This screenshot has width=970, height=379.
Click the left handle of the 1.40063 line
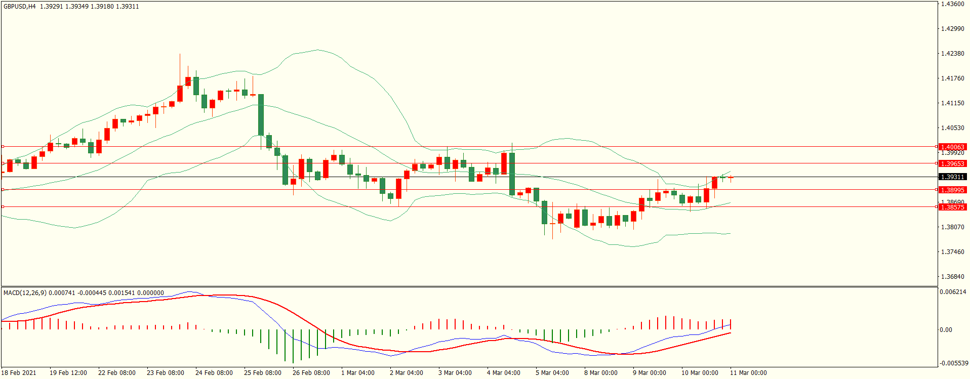click(3, 147)
